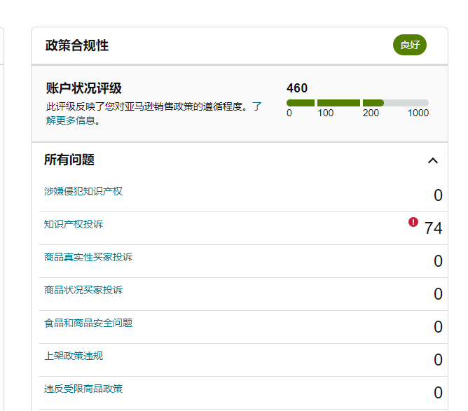Click the 460 account rating score

pyautogui.click(x=297, y=88)
